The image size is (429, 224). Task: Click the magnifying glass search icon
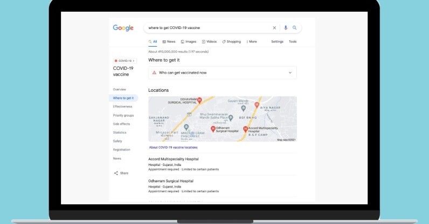(295, 28)
